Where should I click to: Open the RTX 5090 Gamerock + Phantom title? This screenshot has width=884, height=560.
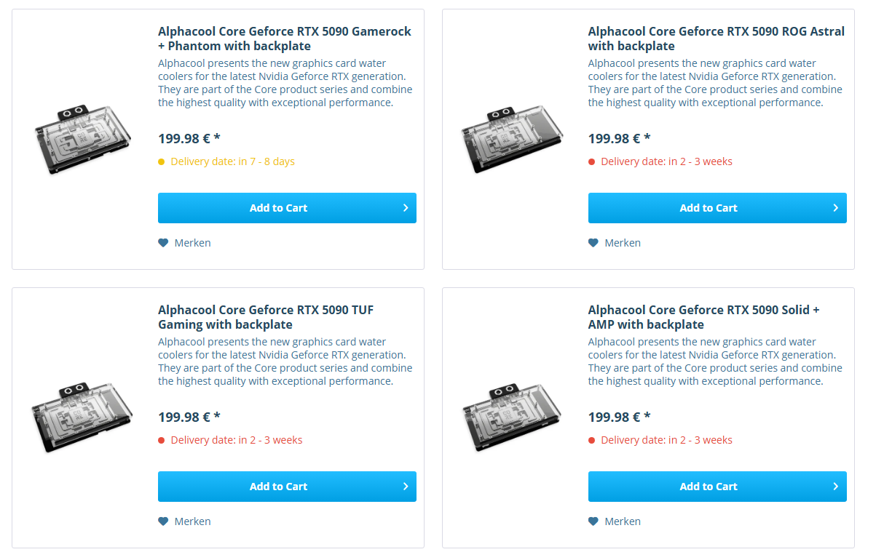pos(284,39)
